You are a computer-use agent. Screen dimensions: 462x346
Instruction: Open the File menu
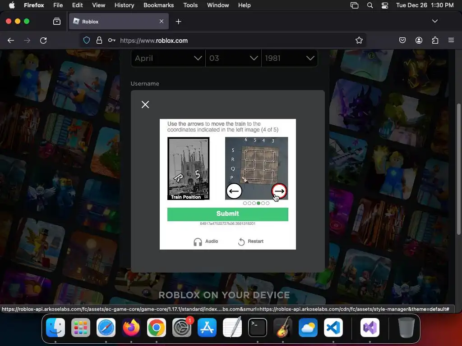(x=58, y=5)
